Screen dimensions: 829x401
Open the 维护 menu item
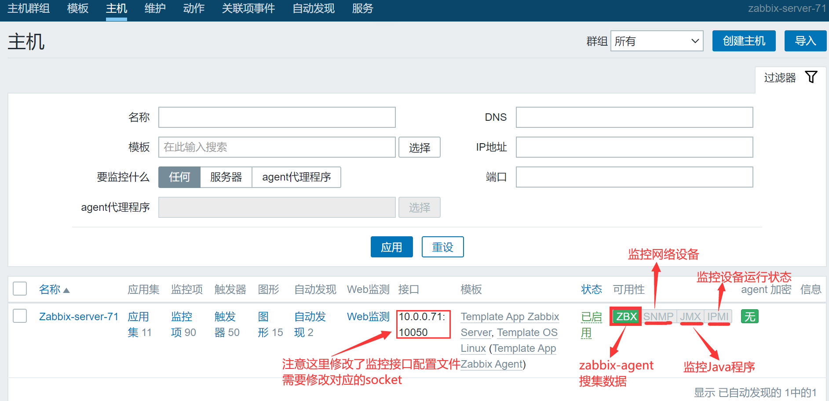point(155,8)
